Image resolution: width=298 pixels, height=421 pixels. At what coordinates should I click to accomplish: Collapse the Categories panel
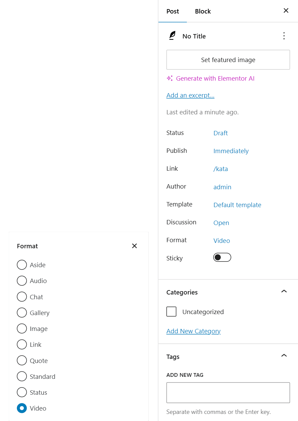pos(284,292)
